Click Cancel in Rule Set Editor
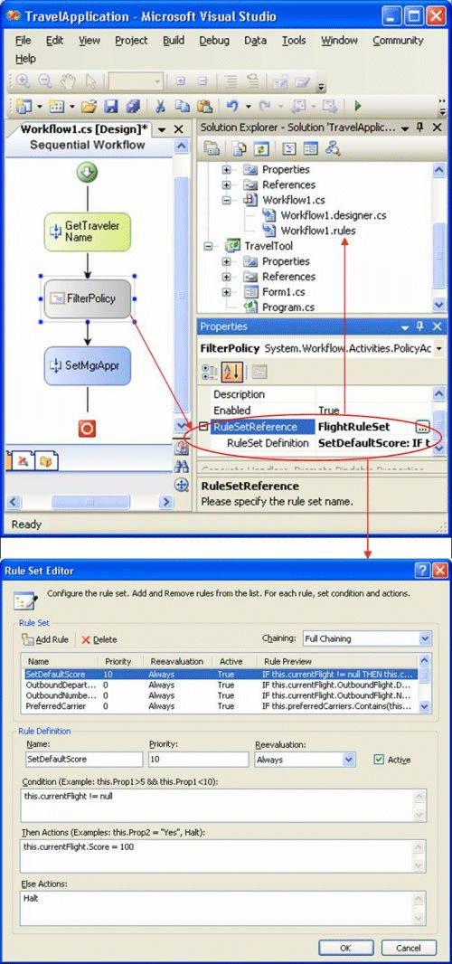This screenshot has height=964, width=452. (x=409, y=948)
